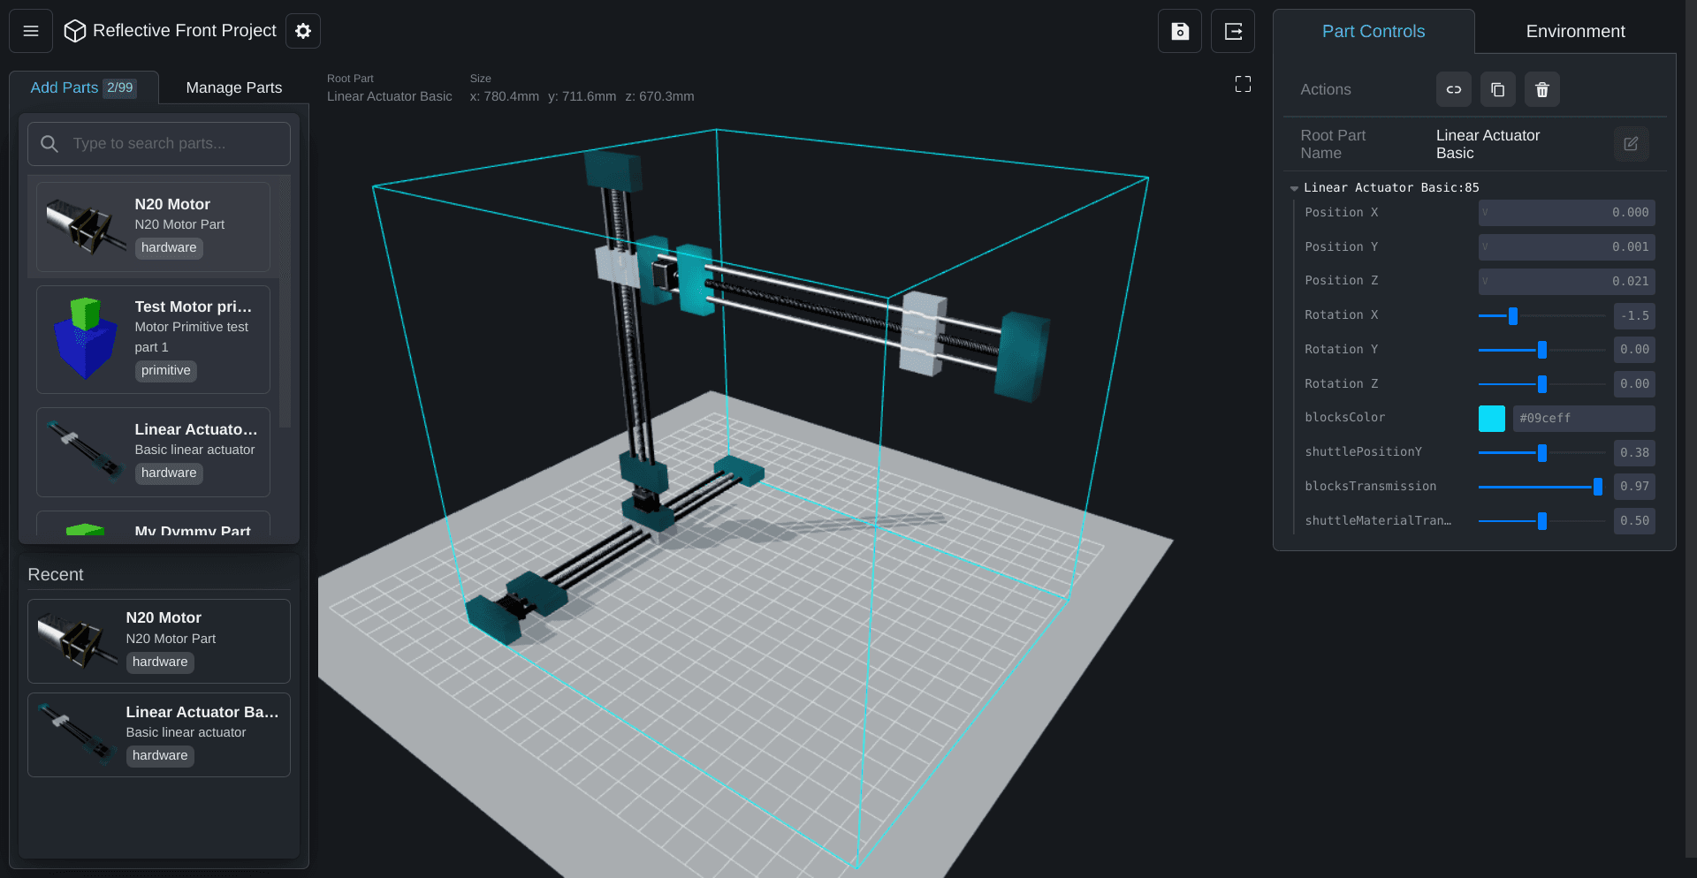Open the hamburger menu
Screen dimensions: 1697x878
30,30
